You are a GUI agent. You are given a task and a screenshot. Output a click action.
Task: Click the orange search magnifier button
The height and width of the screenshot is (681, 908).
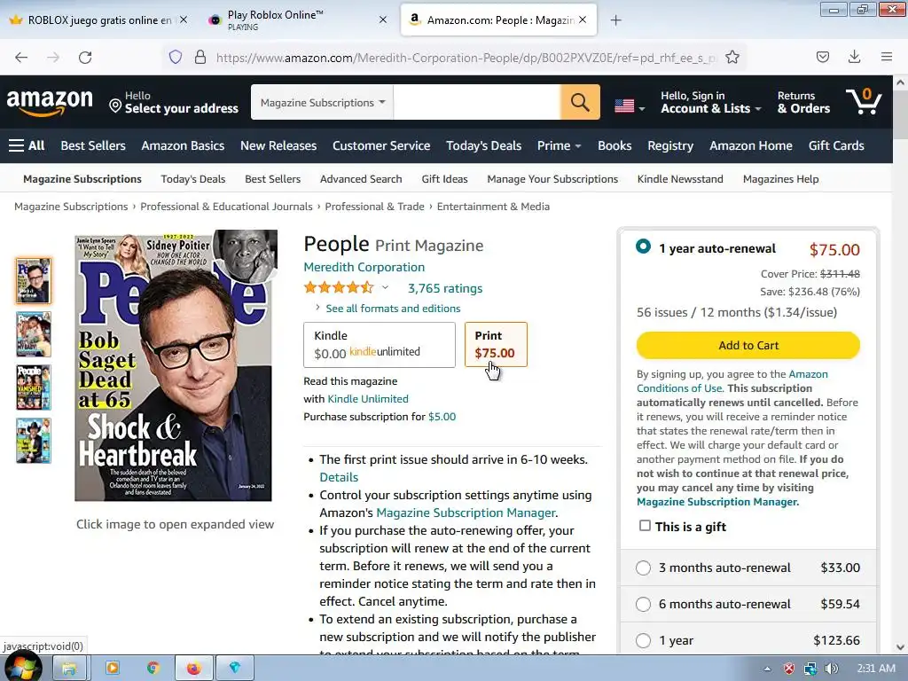[580, 102]
